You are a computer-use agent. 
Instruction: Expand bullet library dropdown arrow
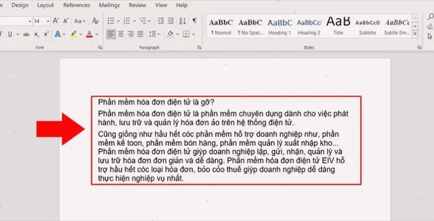118,21
